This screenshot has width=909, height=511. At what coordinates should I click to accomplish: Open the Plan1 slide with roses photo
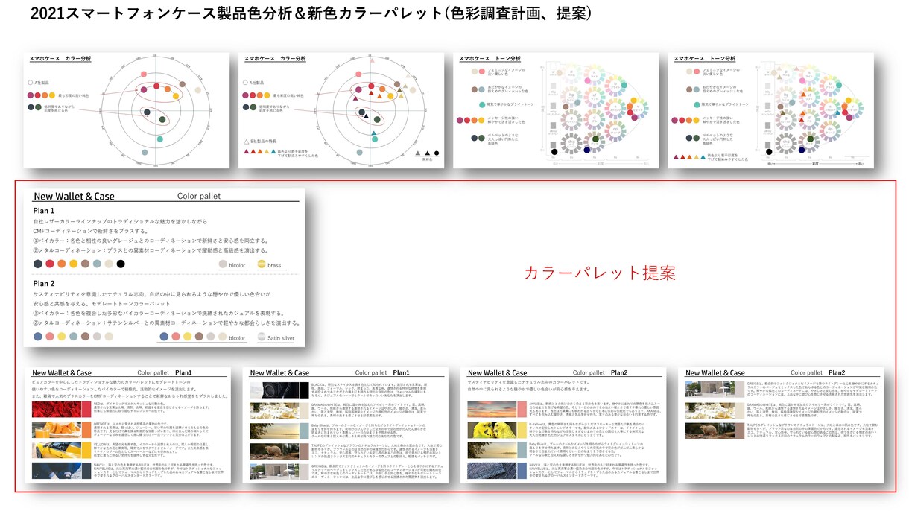pos(128,425)
